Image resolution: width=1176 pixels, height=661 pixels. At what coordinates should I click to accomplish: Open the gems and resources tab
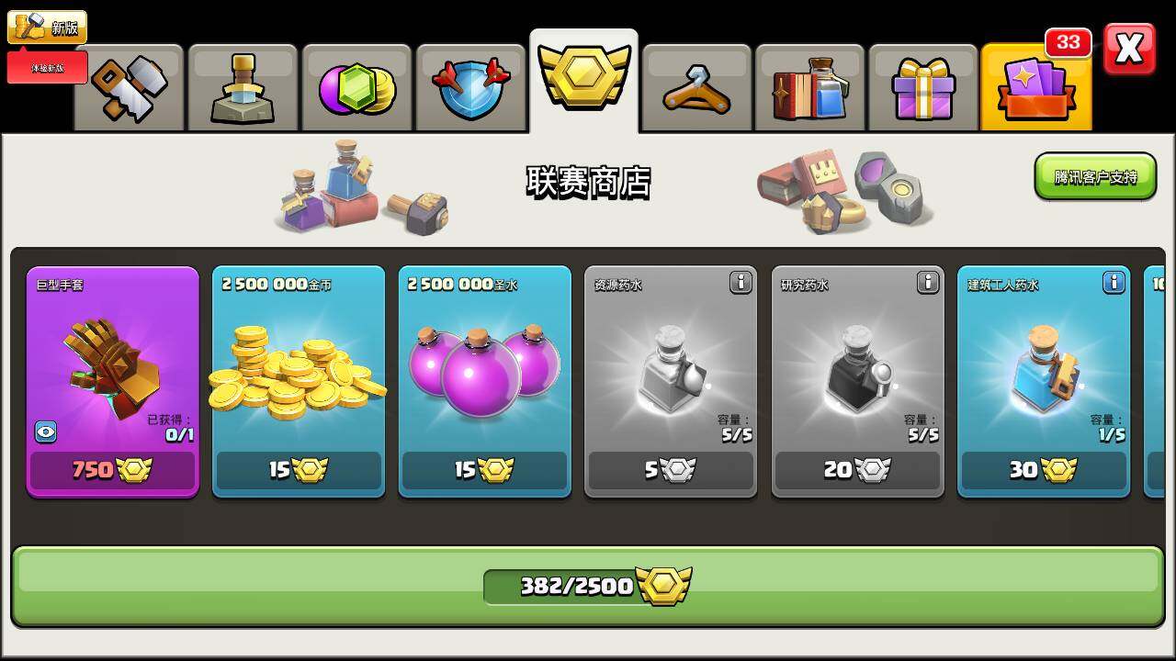click(x=356, y=88)
